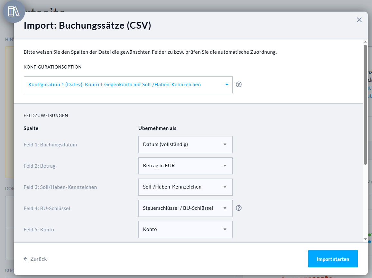Click the Feld 1: Buchungsdatum label
372x278 pixels.
click(x=50, y=145)
